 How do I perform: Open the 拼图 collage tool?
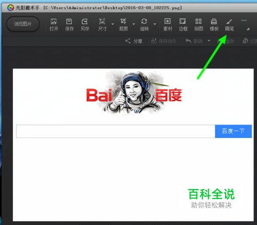198,25
